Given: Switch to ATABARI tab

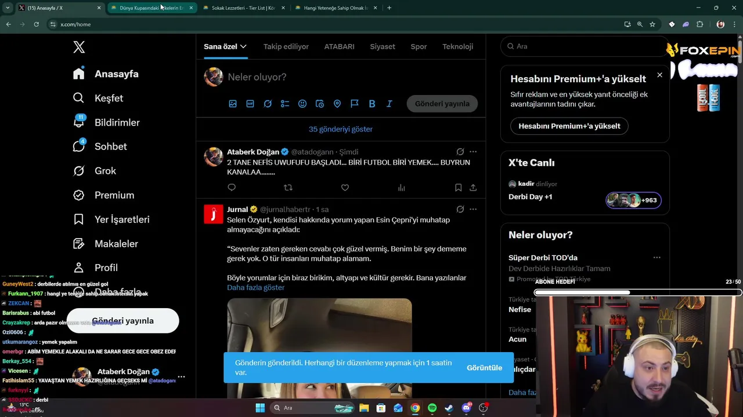Looking at the screenshot, I should pyautogui.click(x=339, y=46).
